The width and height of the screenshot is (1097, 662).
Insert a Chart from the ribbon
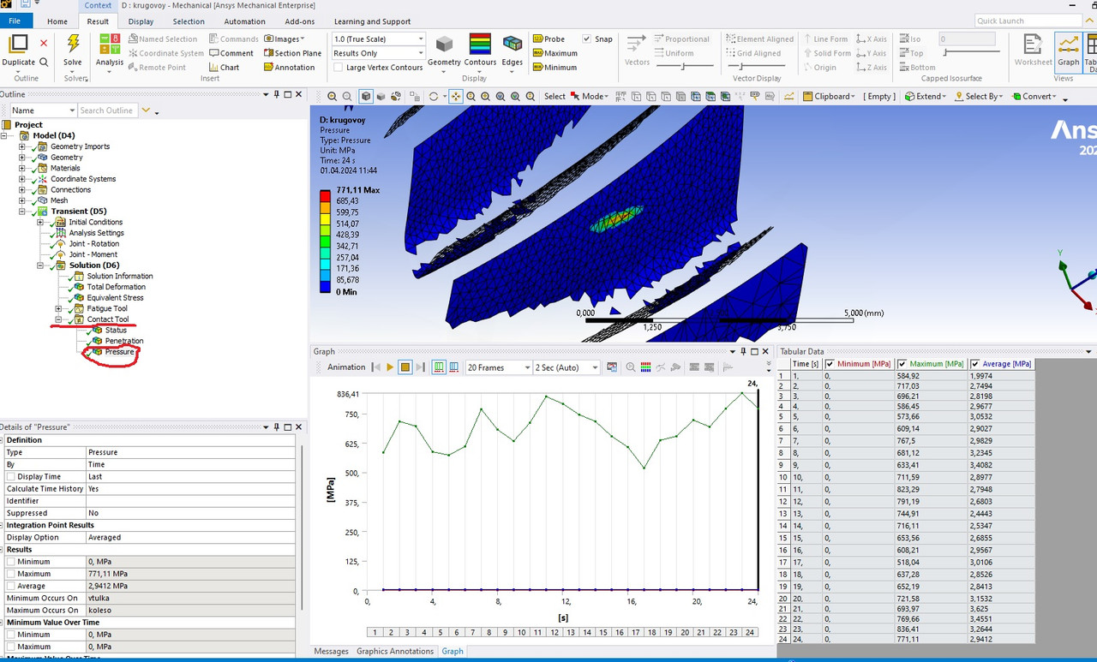click(x=224, y=67)
